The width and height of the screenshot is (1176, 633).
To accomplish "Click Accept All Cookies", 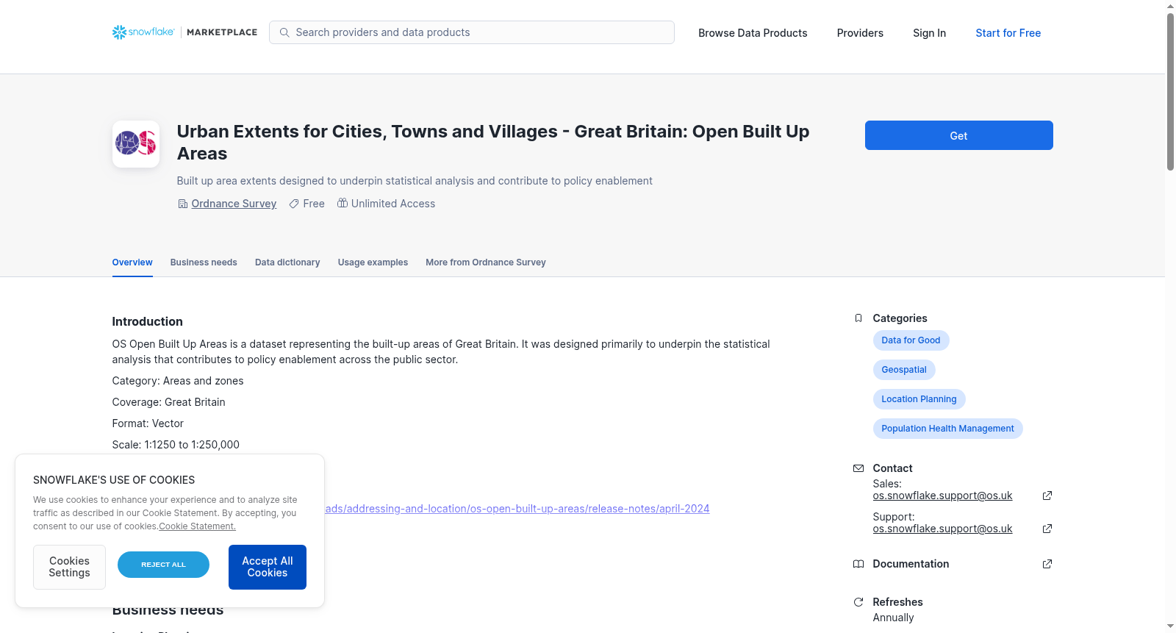I will (268, 567).
